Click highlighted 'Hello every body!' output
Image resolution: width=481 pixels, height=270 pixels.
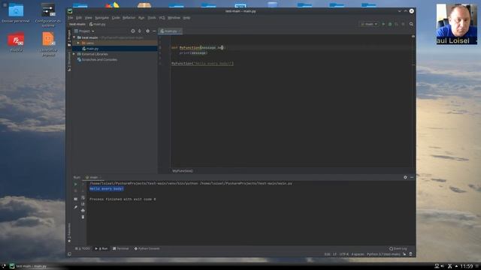click(107, 189)
